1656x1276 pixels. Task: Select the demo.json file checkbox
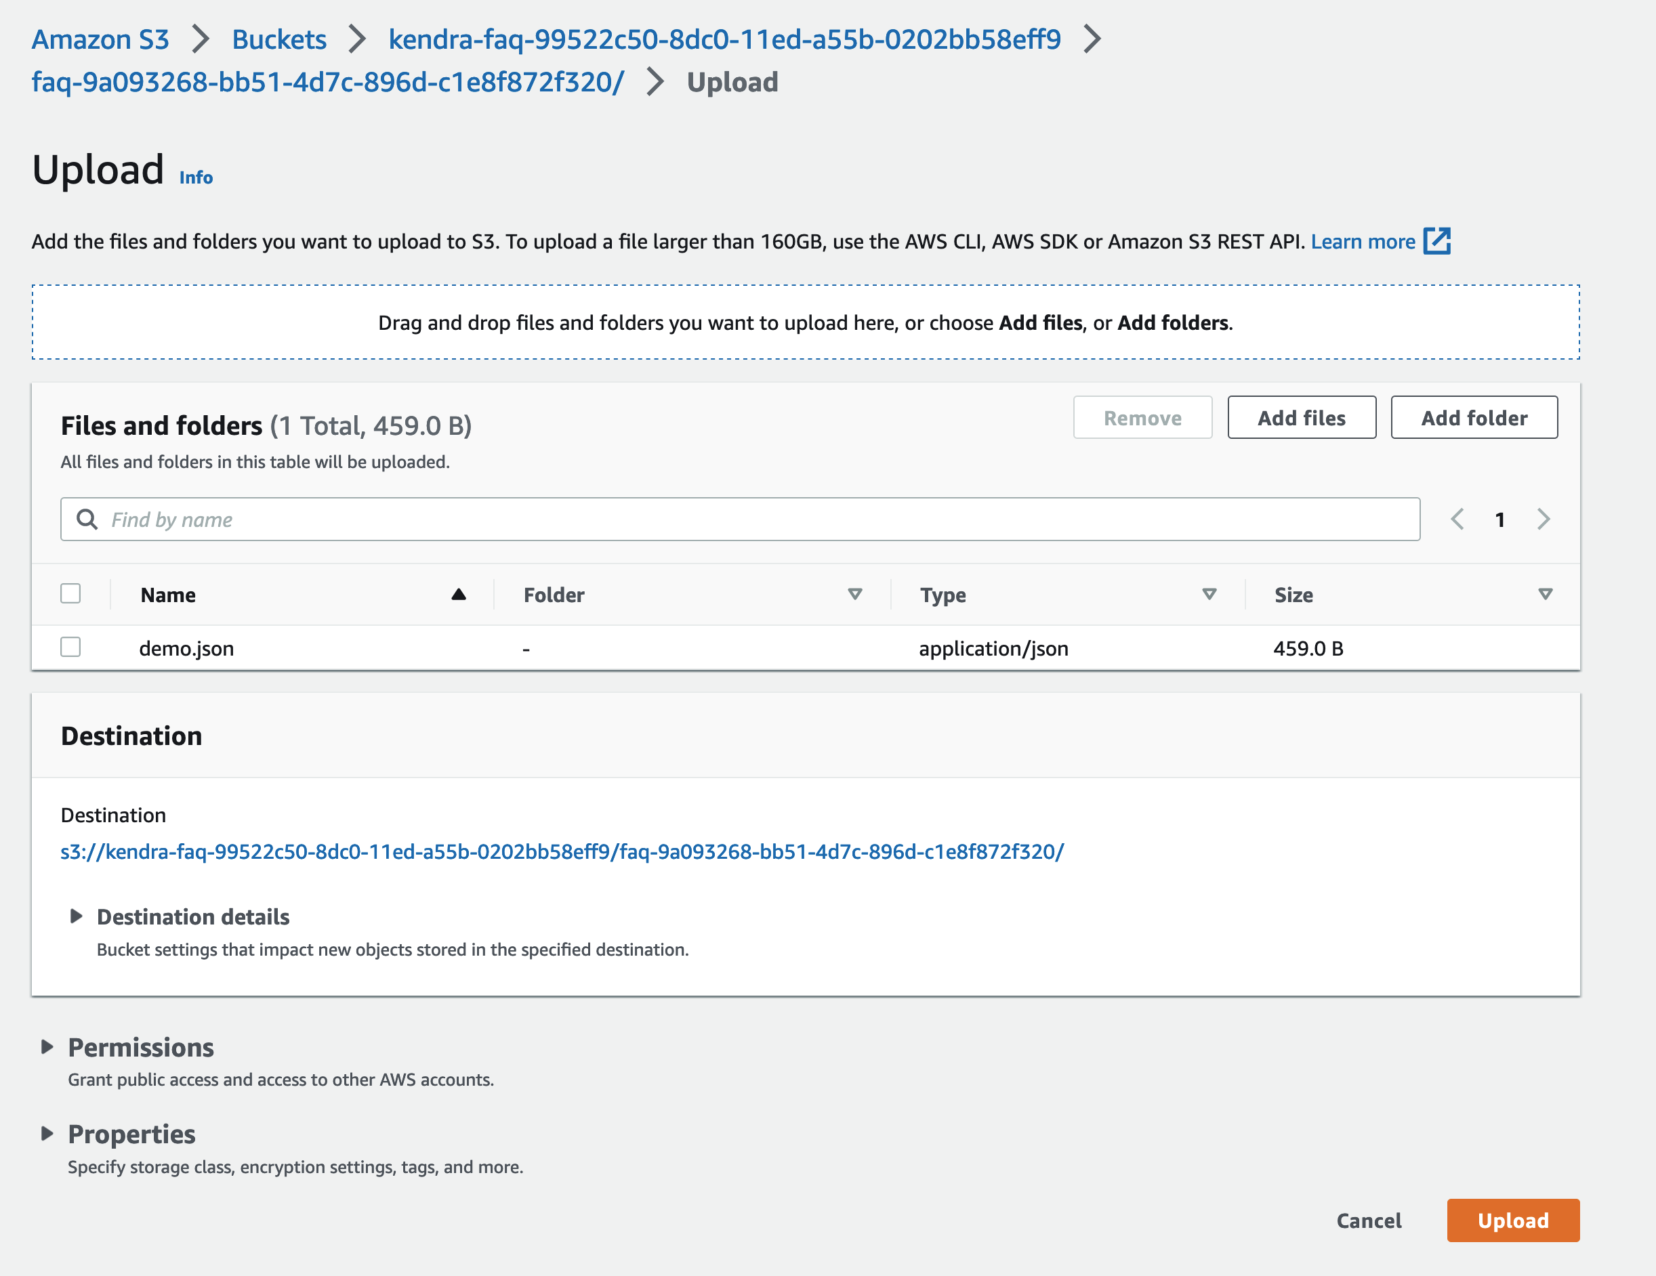70,647
